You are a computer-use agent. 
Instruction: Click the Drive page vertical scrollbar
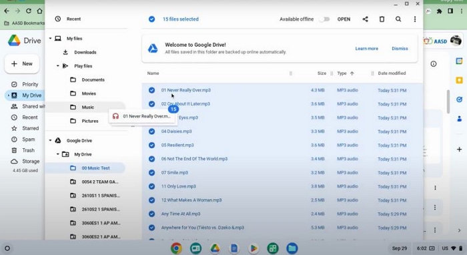point(448,101)
